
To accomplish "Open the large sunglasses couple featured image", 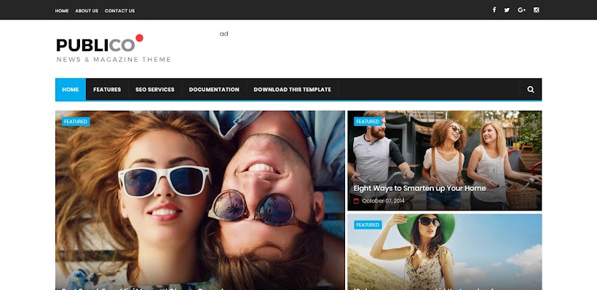I will pyautogui.click(x=200, y=200).
